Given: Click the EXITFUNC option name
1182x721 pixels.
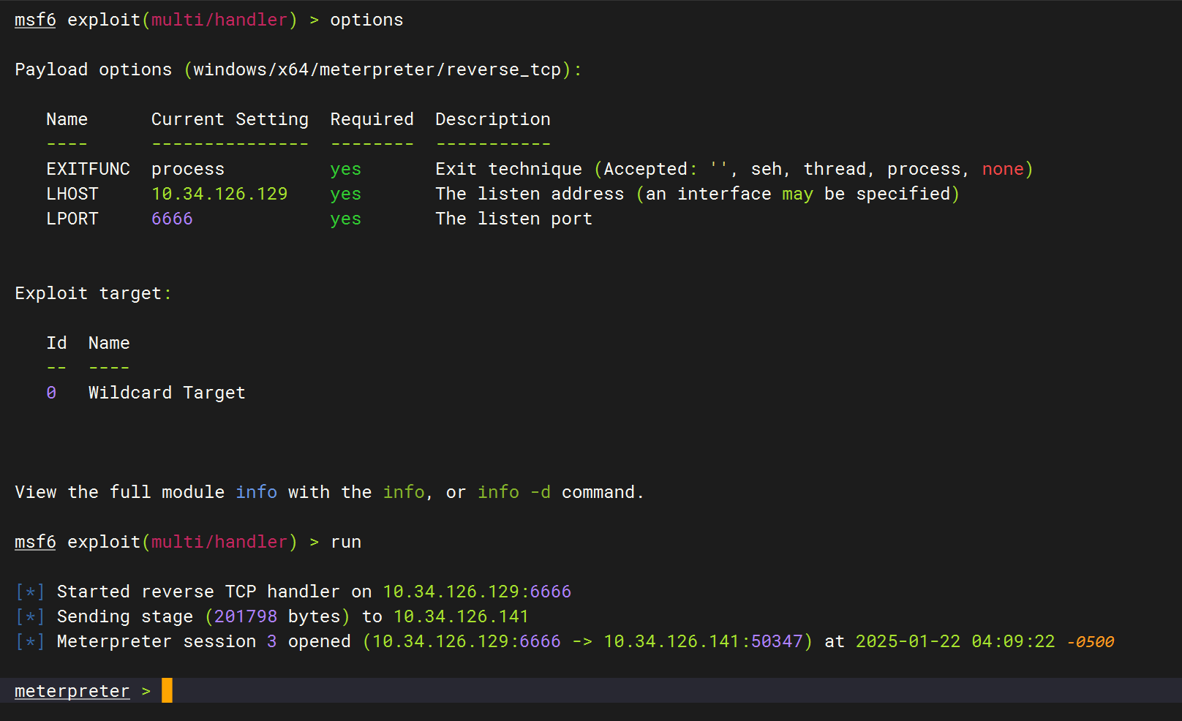Looking at the screenshot, I should coord(88,169).
